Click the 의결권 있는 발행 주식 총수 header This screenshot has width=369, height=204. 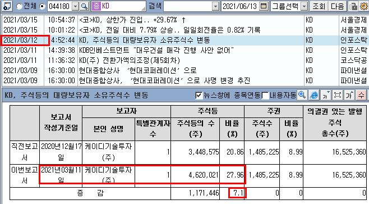335,123
